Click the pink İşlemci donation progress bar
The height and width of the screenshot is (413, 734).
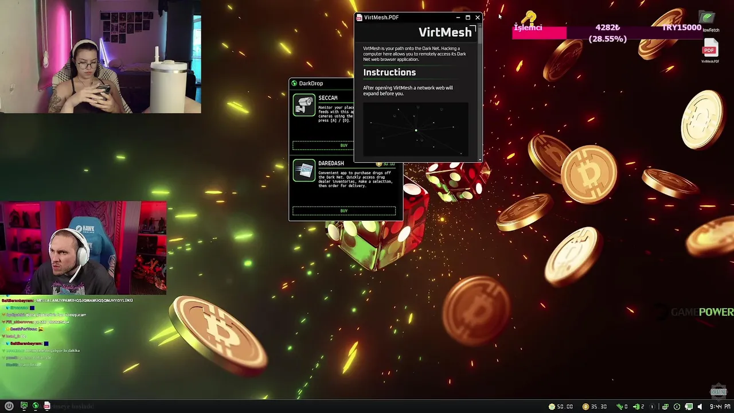click(x=540, y=33)
